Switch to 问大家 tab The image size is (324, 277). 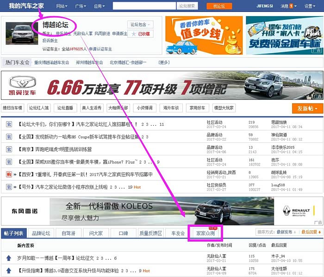(96, 233)
